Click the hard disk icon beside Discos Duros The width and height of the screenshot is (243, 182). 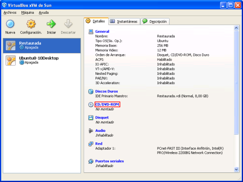point(91,91)
